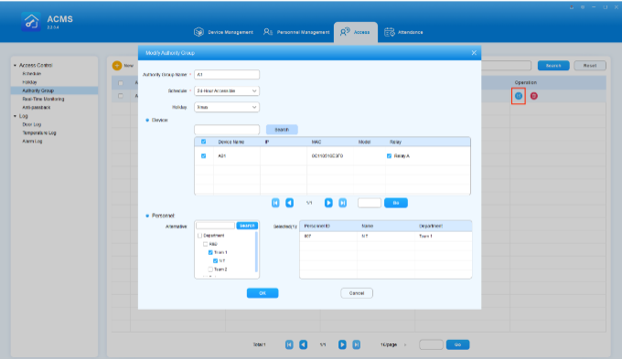The height and width of the screenshot is (359, 622).
Task: Open the Schedule dropdown
Action: click(x=227, y=90)
